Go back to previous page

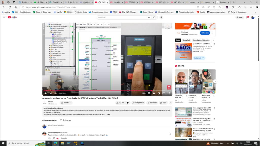[4, 7]
